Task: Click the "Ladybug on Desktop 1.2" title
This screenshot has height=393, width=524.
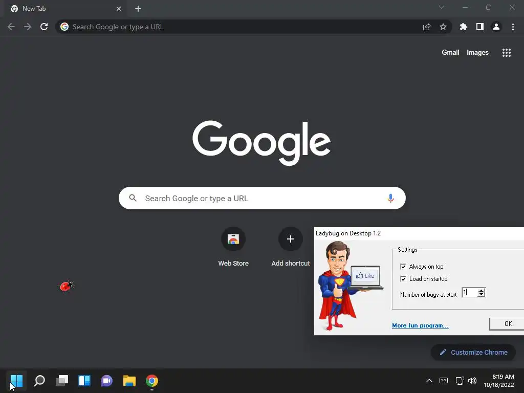Action: click(348, 233)
